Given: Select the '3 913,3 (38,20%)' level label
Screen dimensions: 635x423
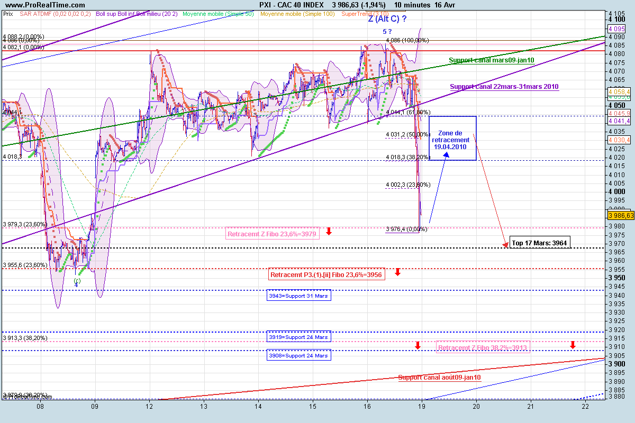Looking at the screenshot, I should click(25, 338).
